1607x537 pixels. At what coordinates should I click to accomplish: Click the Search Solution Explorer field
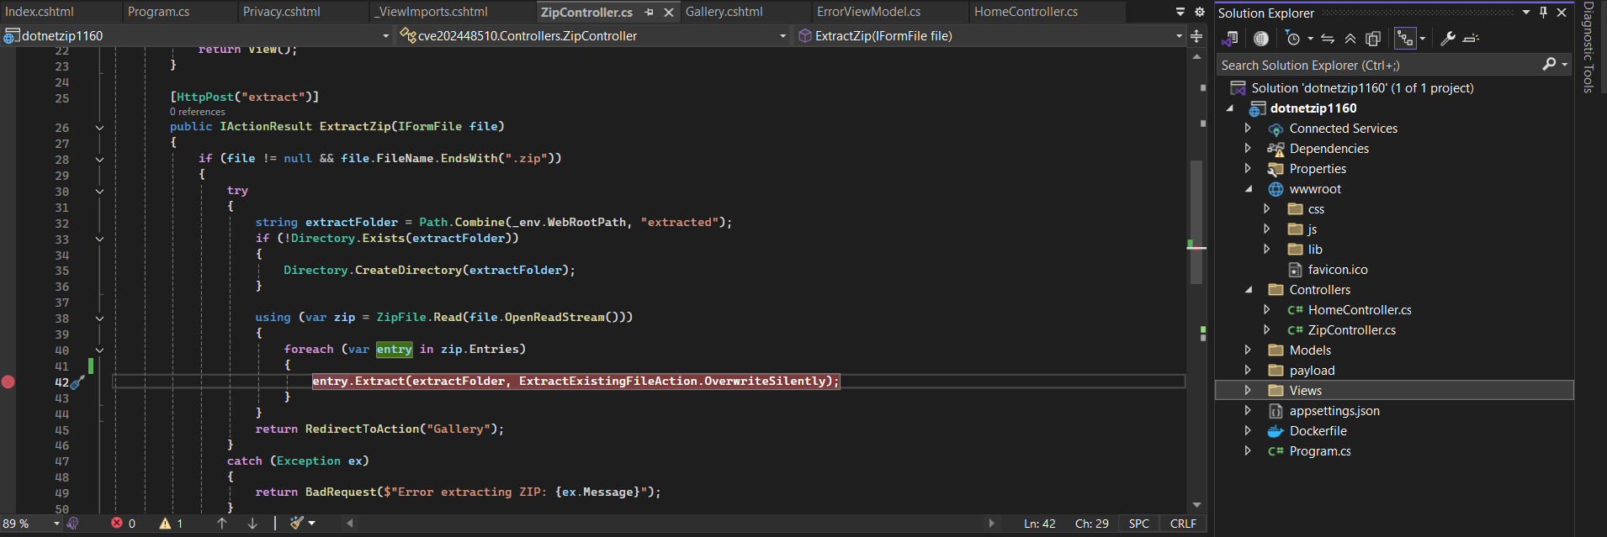pyautogui.click(x=1380, y=66)
